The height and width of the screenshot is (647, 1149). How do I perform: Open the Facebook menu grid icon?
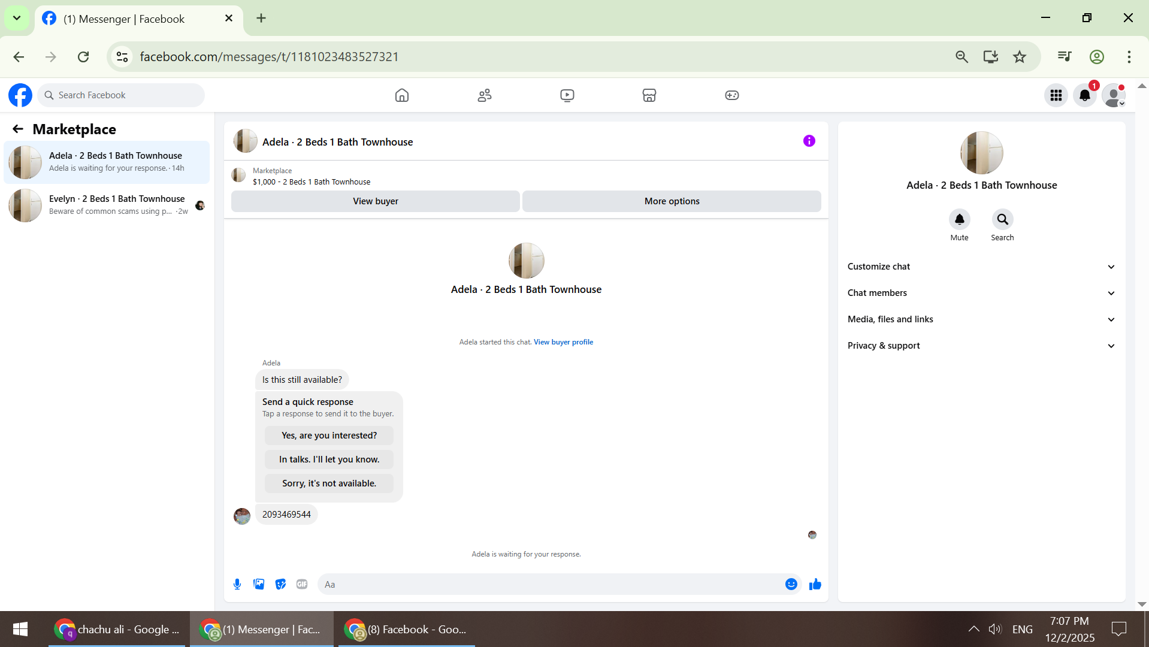tap(1056, 95)
